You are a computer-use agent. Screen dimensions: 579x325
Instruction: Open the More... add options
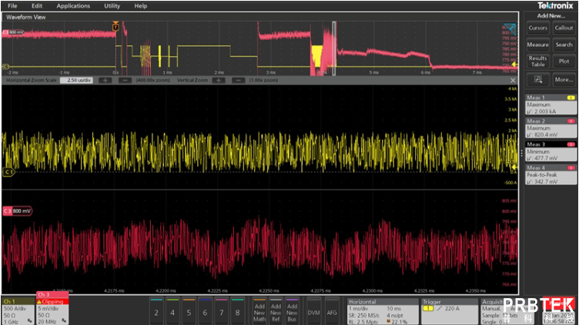pos(564,79)
